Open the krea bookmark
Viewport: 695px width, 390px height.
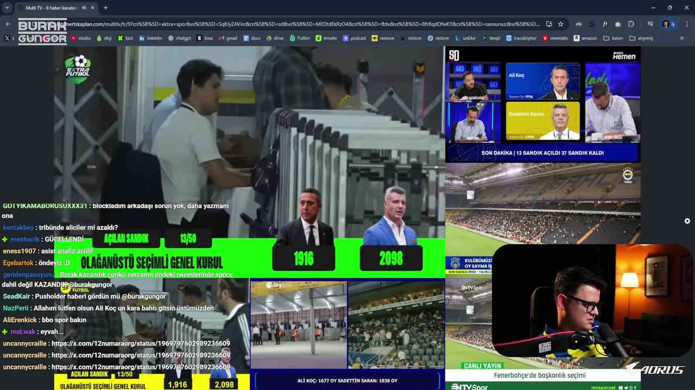tap(205, 38)
